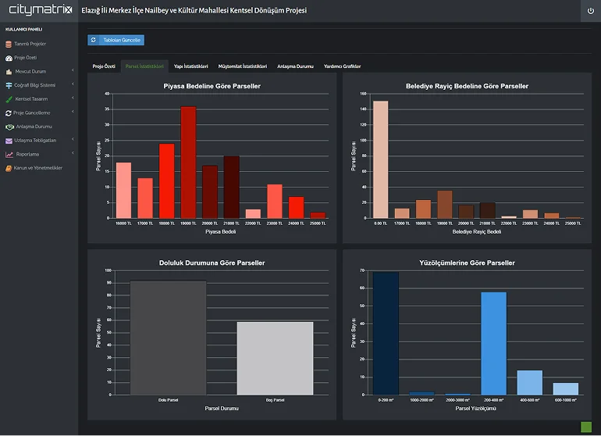The height and width of the screenshot is (436, 601).
Task: Click the Uzlaşma Tebligatları envelope icon
Action: click(9, 141)
